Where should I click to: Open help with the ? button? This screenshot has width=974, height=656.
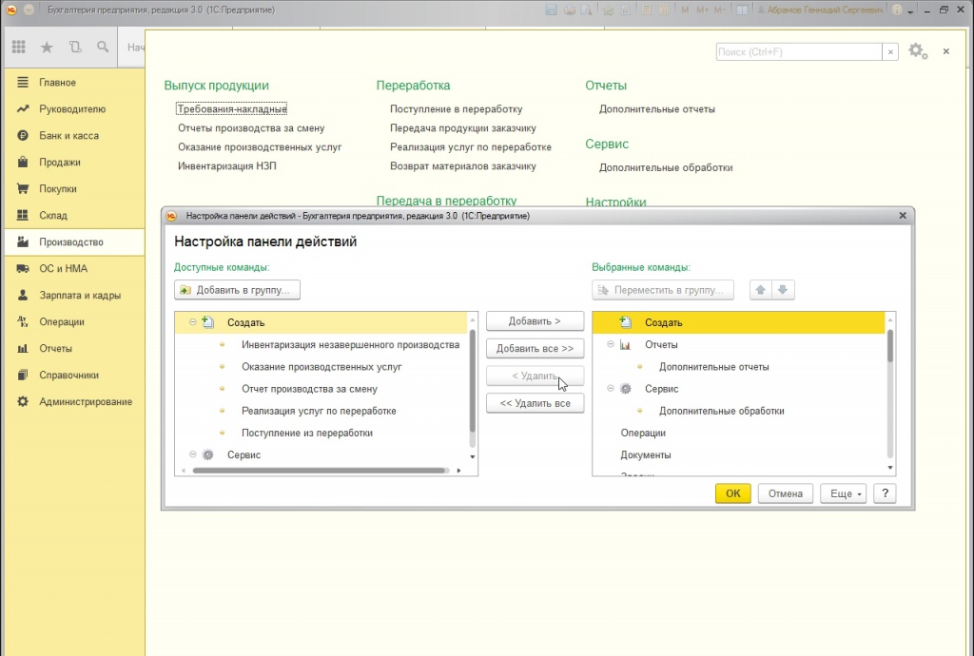pyautogui.click(x=885, y=493)
